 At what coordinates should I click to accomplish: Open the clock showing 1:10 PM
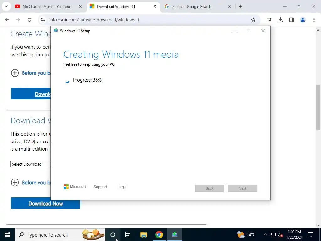[x=294, y=235]
